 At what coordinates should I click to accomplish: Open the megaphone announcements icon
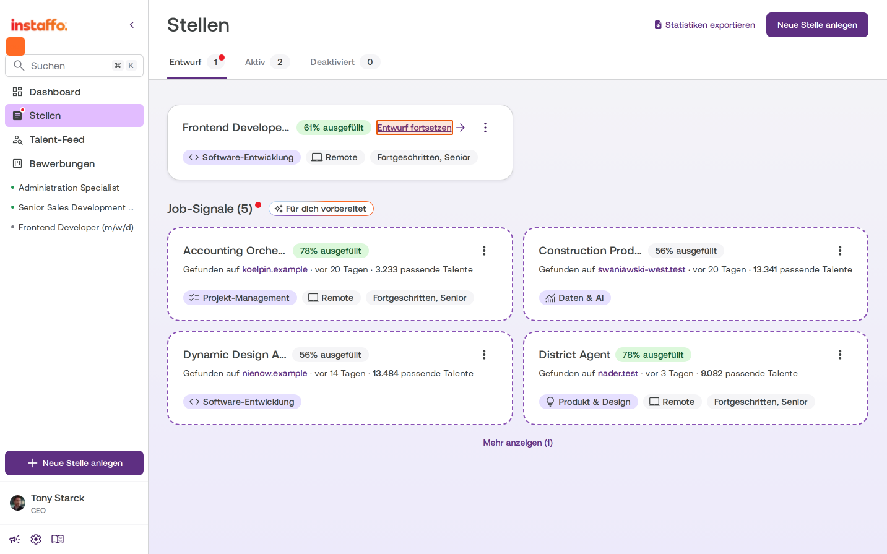point(15,539)
